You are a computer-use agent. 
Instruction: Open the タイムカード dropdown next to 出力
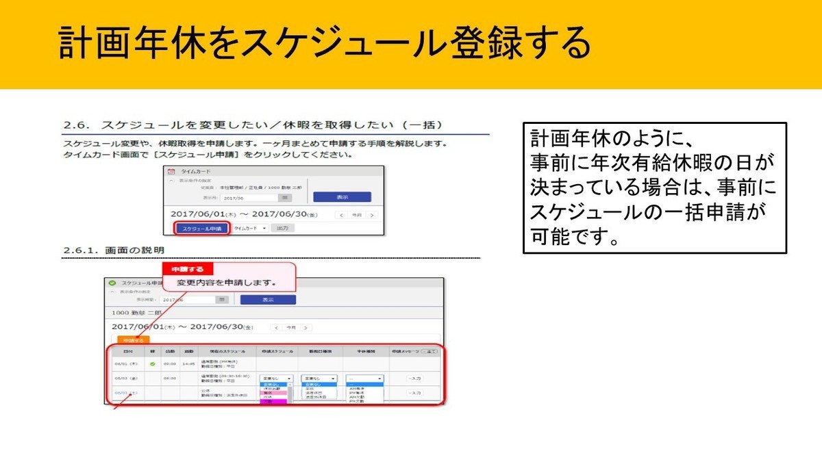click(x=251, y=228)
